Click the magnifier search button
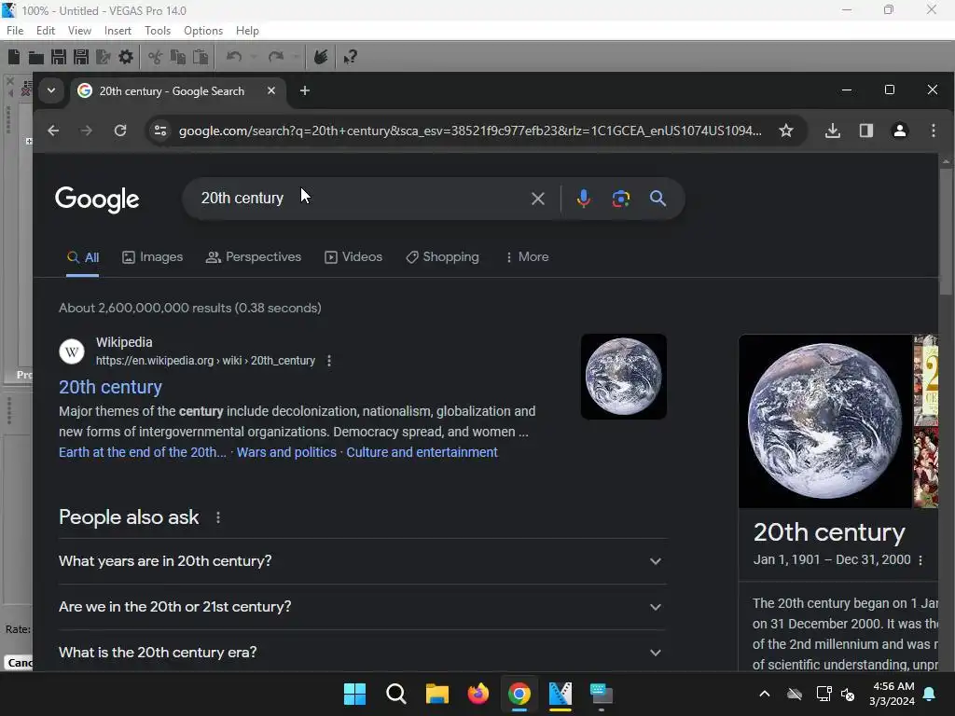955x716 pixels. 657,199
